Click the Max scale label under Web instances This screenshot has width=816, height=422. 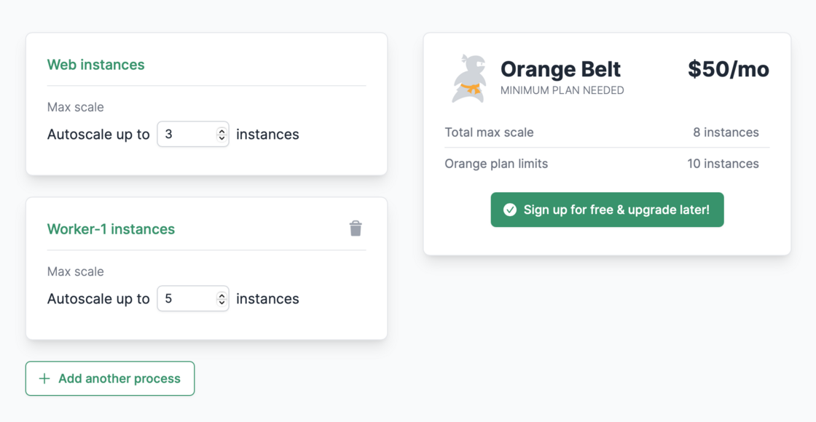76,107
